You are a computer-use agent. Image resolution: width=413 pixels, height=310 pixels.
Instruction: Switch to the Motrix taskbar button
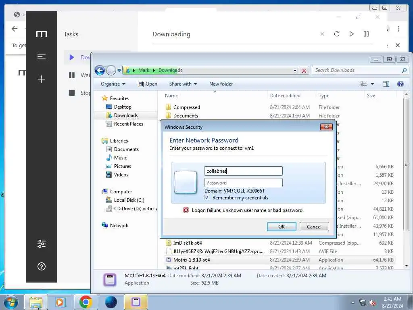click(x=136, y=302)
